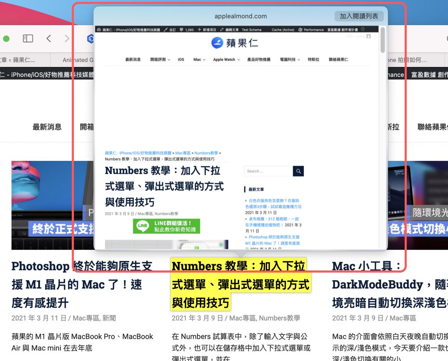Click Mac專區 under the DarkModeBuddy article

coord(403,318)
